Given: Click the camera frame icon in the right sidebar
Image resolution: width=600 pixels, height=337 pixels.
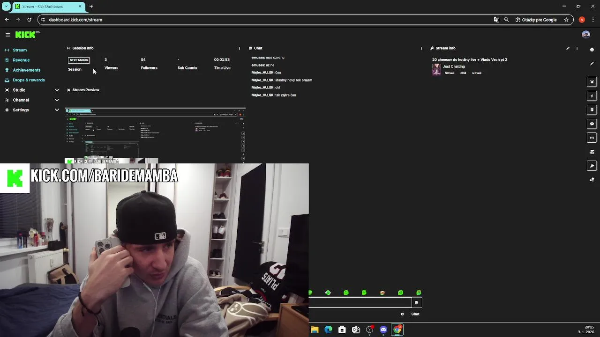Looking at the screenshot, I should [x=592, y=82].
